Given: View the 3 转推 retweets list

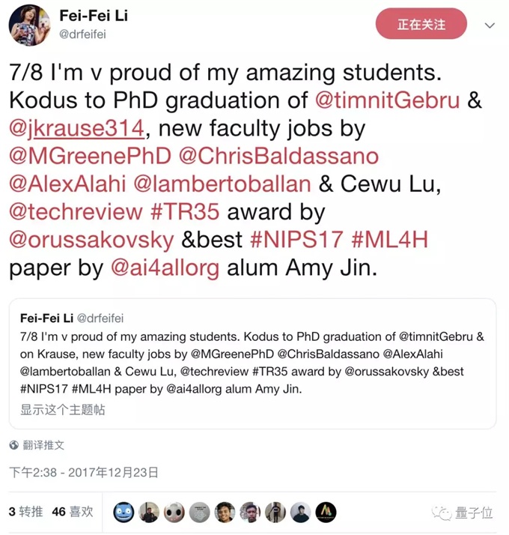Looking at the screenshot, I should pos(25,512).
